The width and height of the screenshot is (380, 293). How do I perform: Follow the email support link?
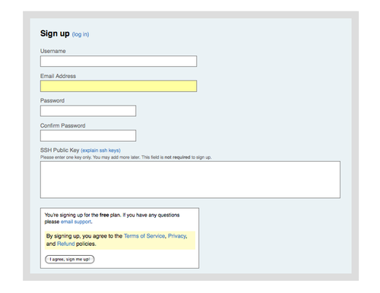point(76,222)
